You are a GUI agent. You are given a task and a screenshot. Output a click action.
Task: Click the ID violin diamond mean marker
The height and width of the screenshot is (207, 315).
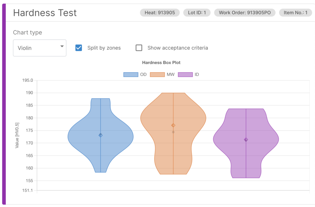click(246, 140)
